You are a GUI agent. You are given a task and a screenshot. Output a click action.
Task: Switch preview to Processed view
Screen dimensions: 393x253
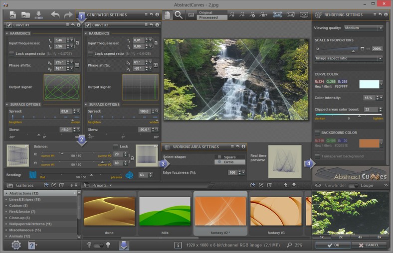click(x=212, y=17)
